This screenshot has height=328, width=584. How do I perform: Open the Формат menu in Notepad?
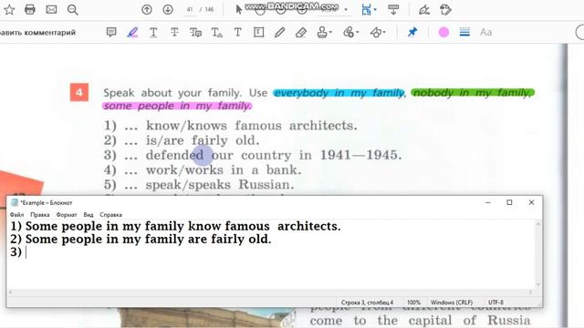point(67,215)
